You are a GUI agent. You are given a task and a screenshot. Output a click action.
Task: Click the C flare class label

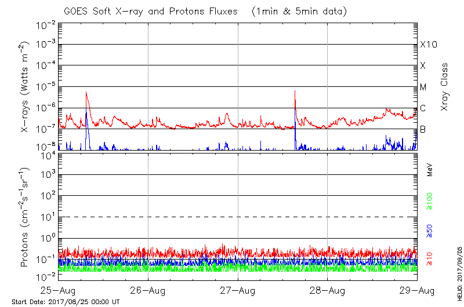[x=423, y=108]
